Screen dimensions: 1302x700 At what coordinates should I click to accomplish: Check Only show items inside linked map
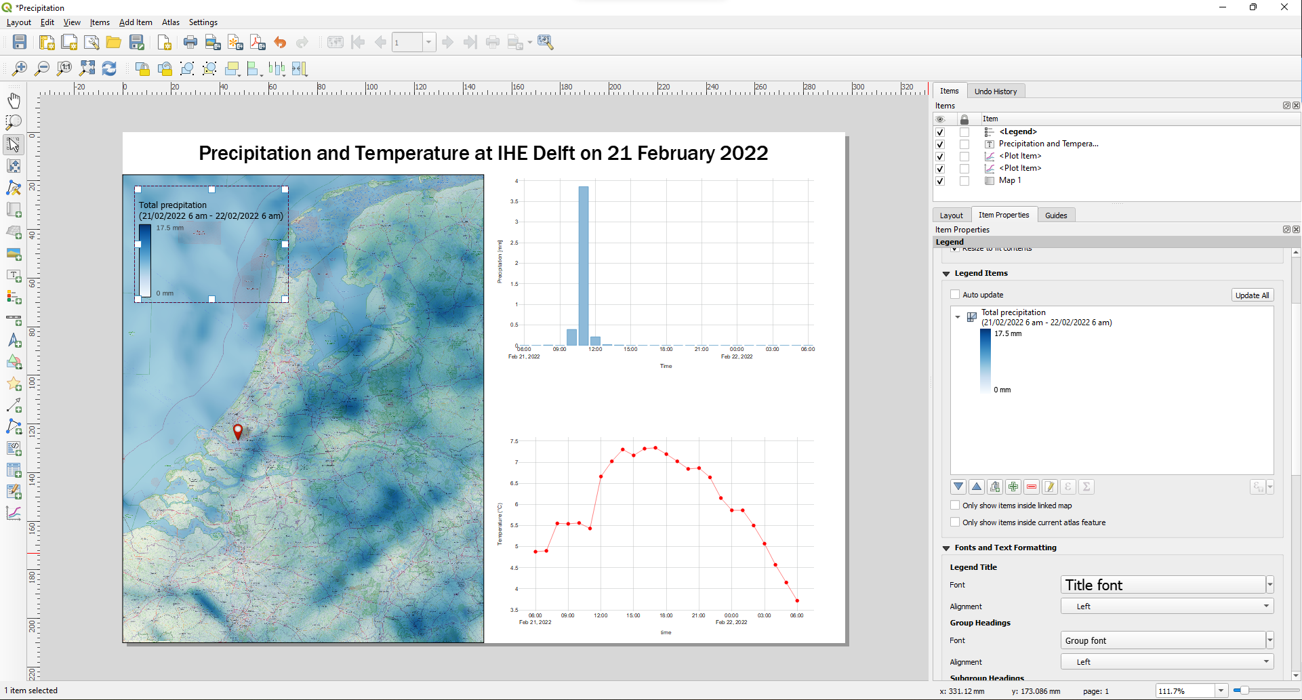pos(955,506)
